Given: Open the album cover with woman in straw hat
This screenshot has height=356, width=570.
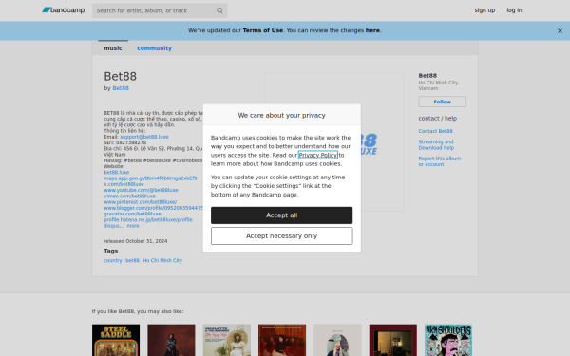Looking at the screenshot, I should click(227, 340).
